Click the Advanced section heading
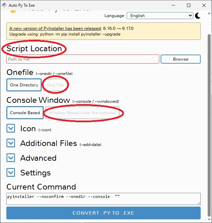 click(38, 158)
